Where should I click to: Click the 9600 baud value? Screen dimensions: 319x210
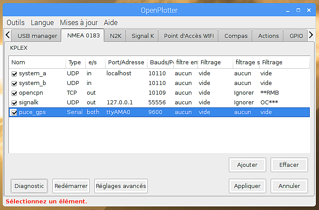[x=155, y=112]
